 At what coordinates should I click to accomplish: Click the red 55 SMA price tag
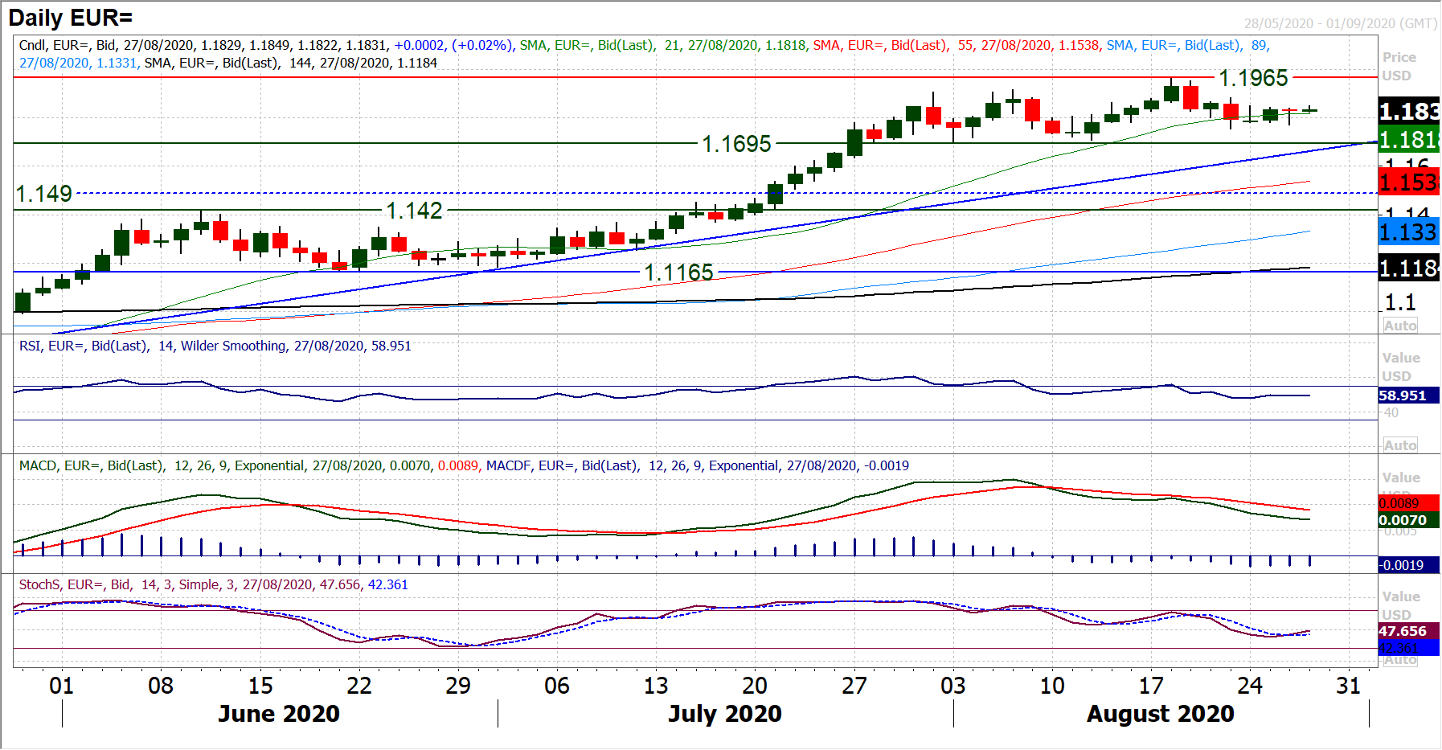pyautogui.click(x=1408, y=182)
